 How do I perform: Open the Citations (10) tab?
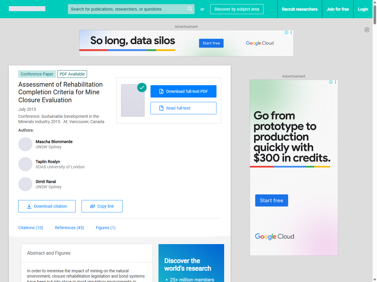[x=31, y=228]
